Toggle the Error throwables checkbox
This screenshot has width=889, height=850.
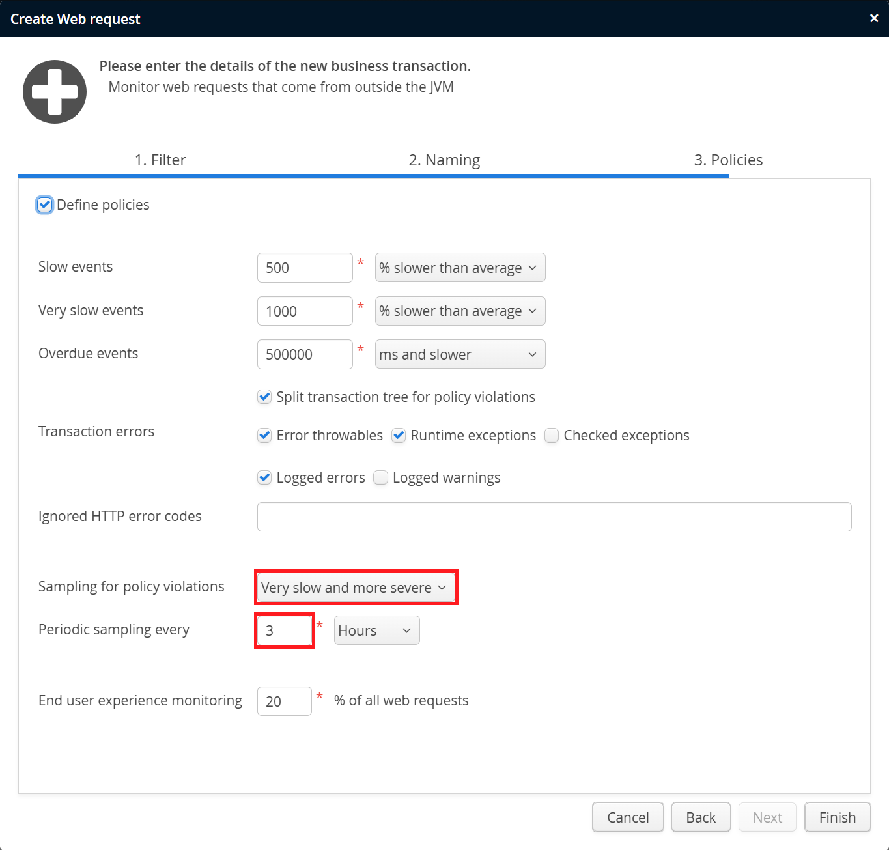[x=264, y=436]
